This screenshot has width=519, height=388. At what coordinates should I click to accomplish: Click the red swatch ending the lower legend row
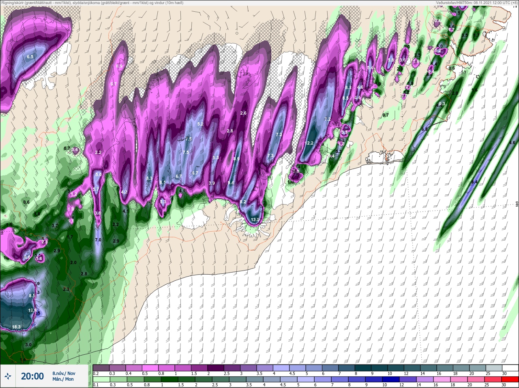click(510, 379)
